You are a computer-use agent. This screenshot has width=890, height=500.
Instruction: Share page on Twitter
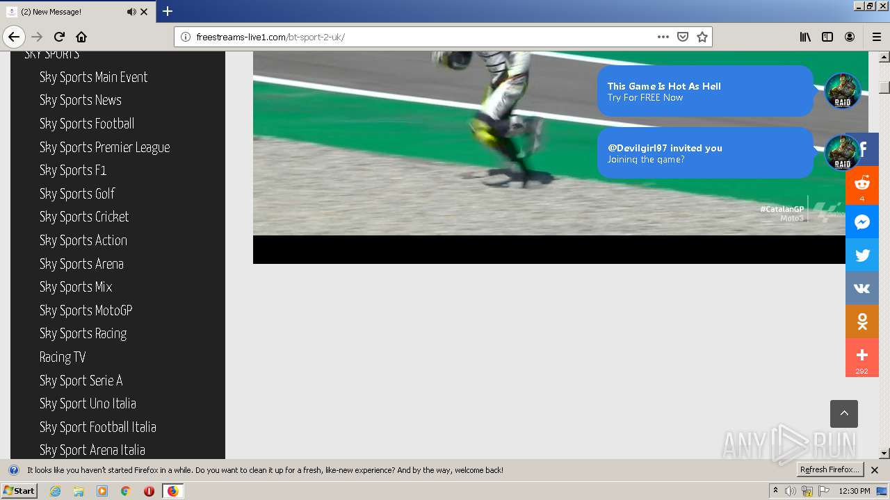862,255
